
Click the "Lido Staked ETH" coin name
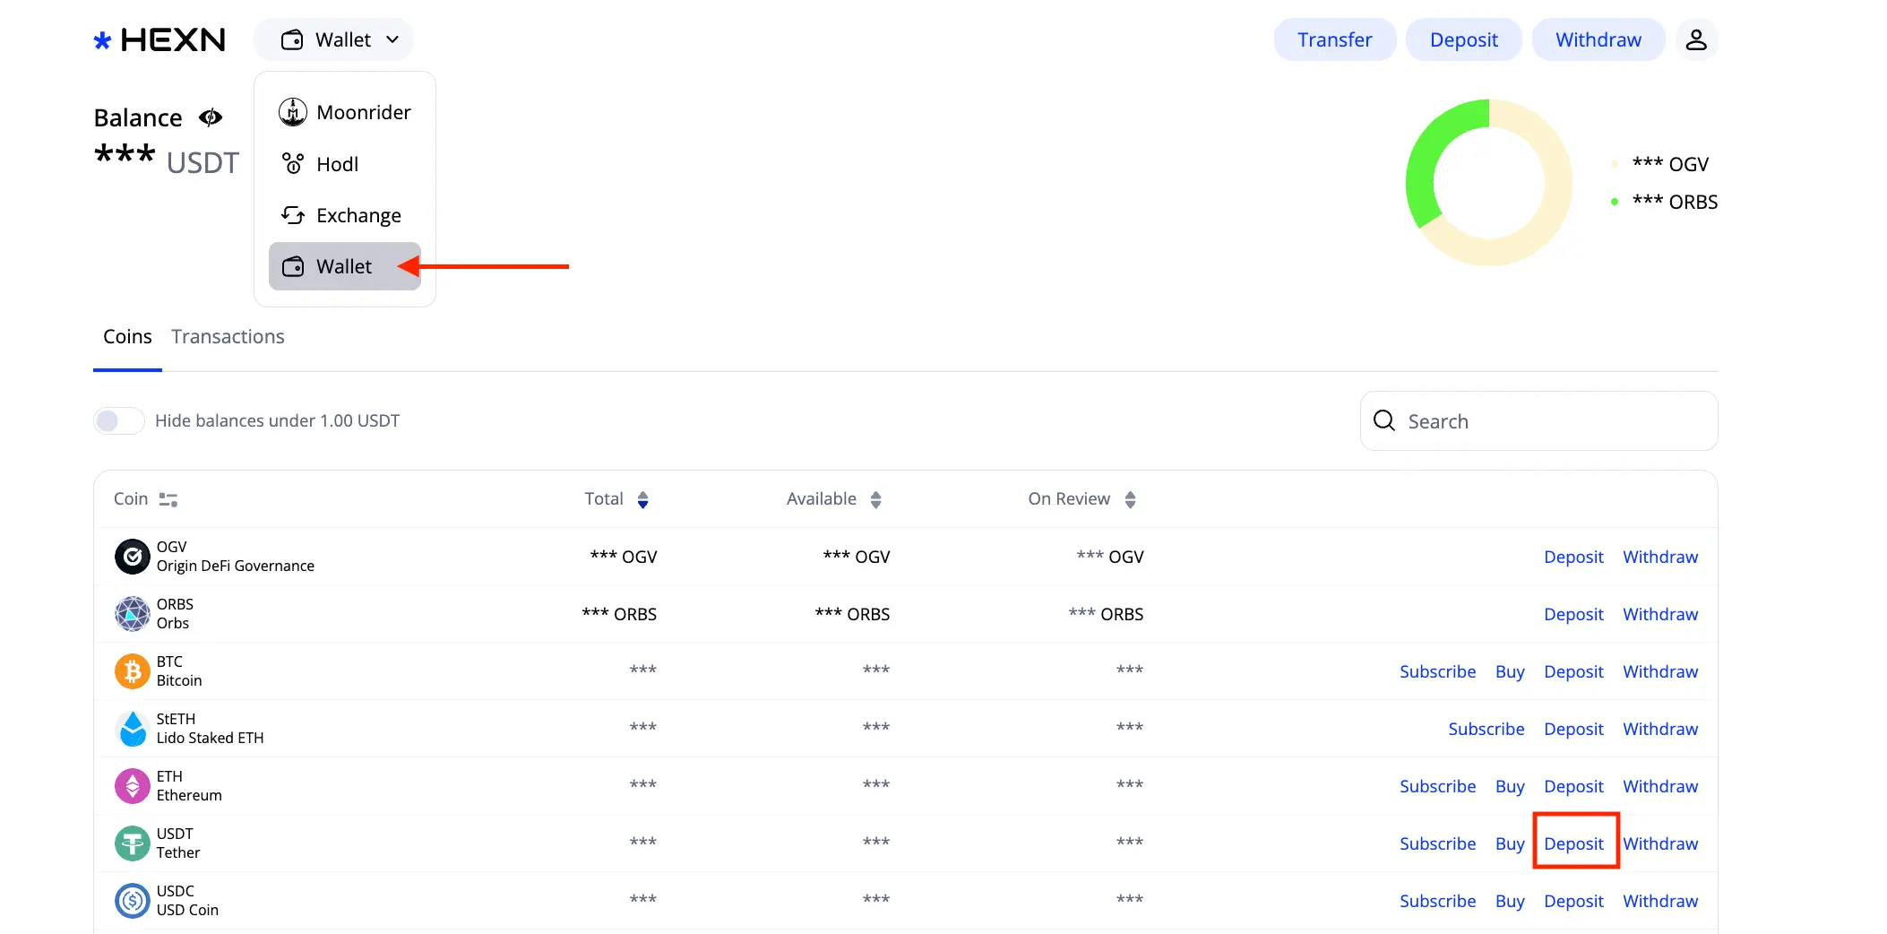coord(211,738)
